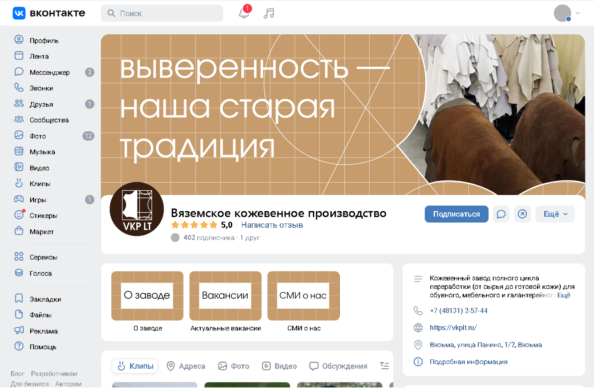Open the music note icon in header
The width and height of the screenshot is (594, 388).
(269, 13)
